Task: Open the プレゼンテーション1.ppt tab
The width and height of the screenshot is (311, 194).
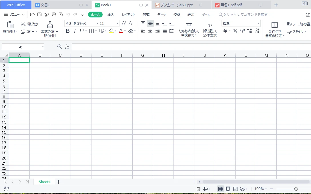Action: point(181,5)
